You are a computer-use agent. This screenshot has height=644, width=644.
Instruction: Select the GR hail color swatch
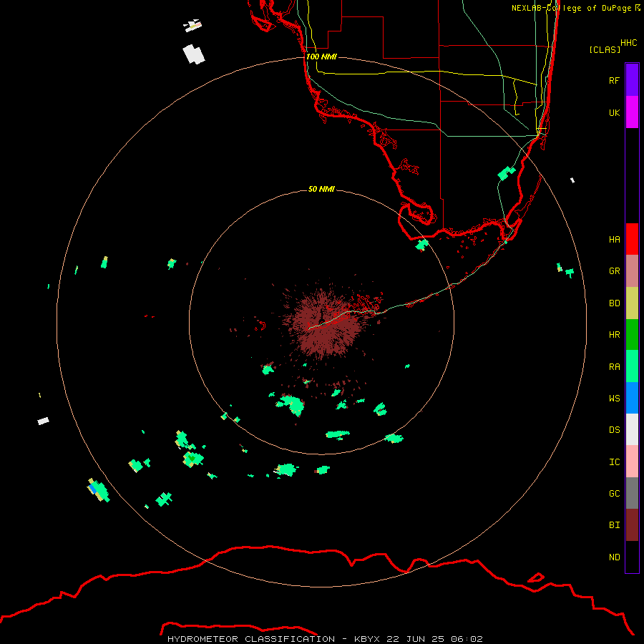(632, 271)
